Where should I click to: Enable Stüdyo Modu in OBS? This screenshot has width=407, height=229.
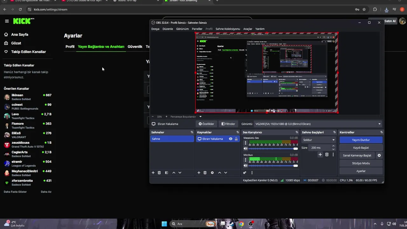(361, 163)
